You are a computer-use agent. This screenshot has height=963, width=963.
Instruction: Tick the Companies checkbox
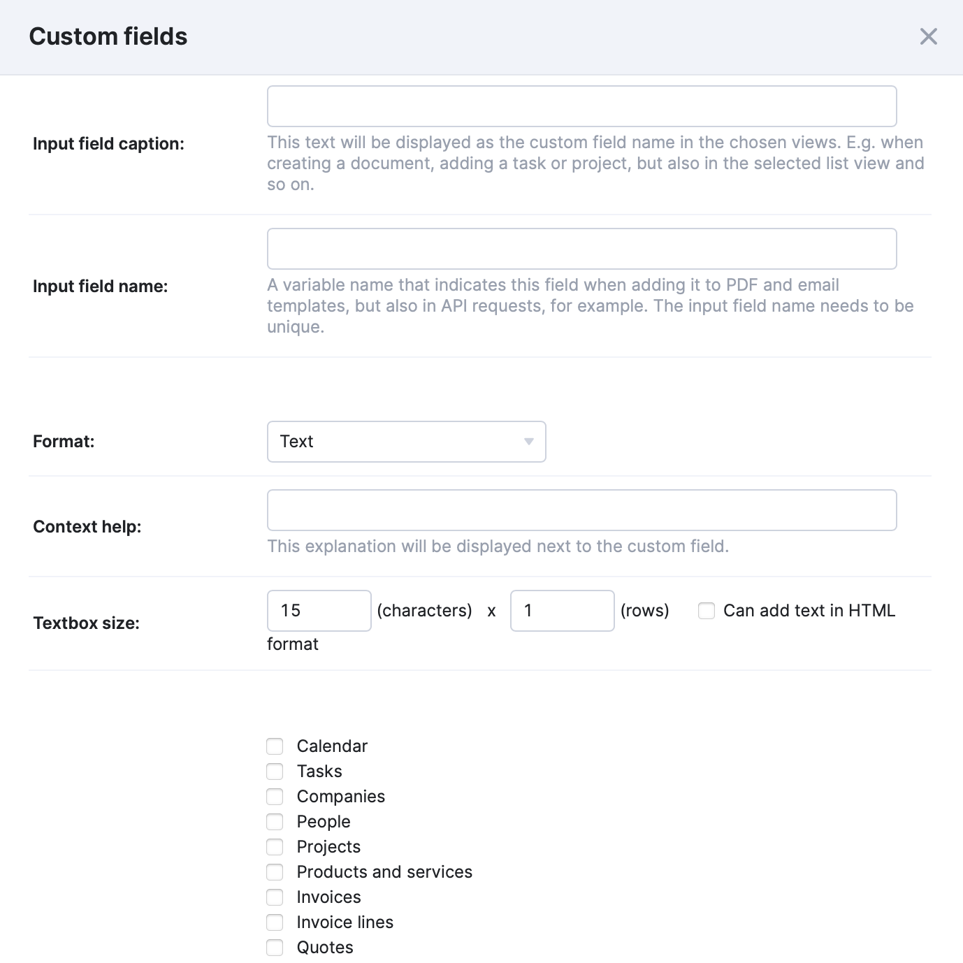[x=275, y=797]
